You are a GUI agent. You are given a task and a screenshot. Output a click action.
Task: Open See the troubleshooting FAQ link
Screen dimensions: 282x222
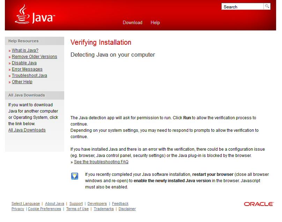pyautogui.click(x=101, y=162)
